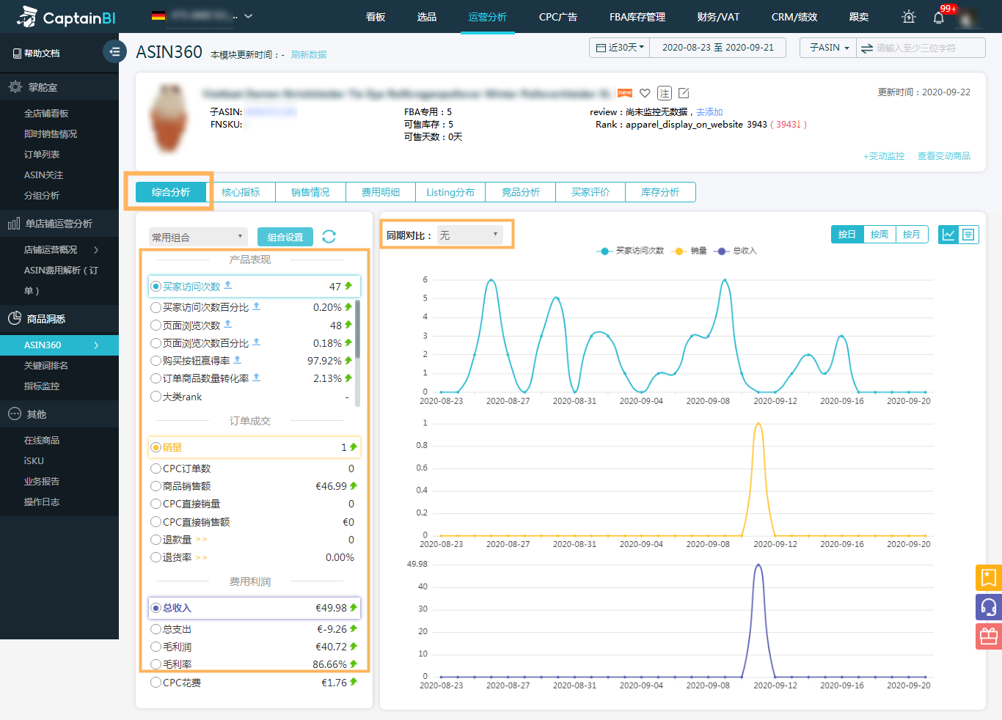This screenshot has height=720, width=1002.
Task: Open the 子ASIN type dropdown
Action: click(x=829, y=48)
